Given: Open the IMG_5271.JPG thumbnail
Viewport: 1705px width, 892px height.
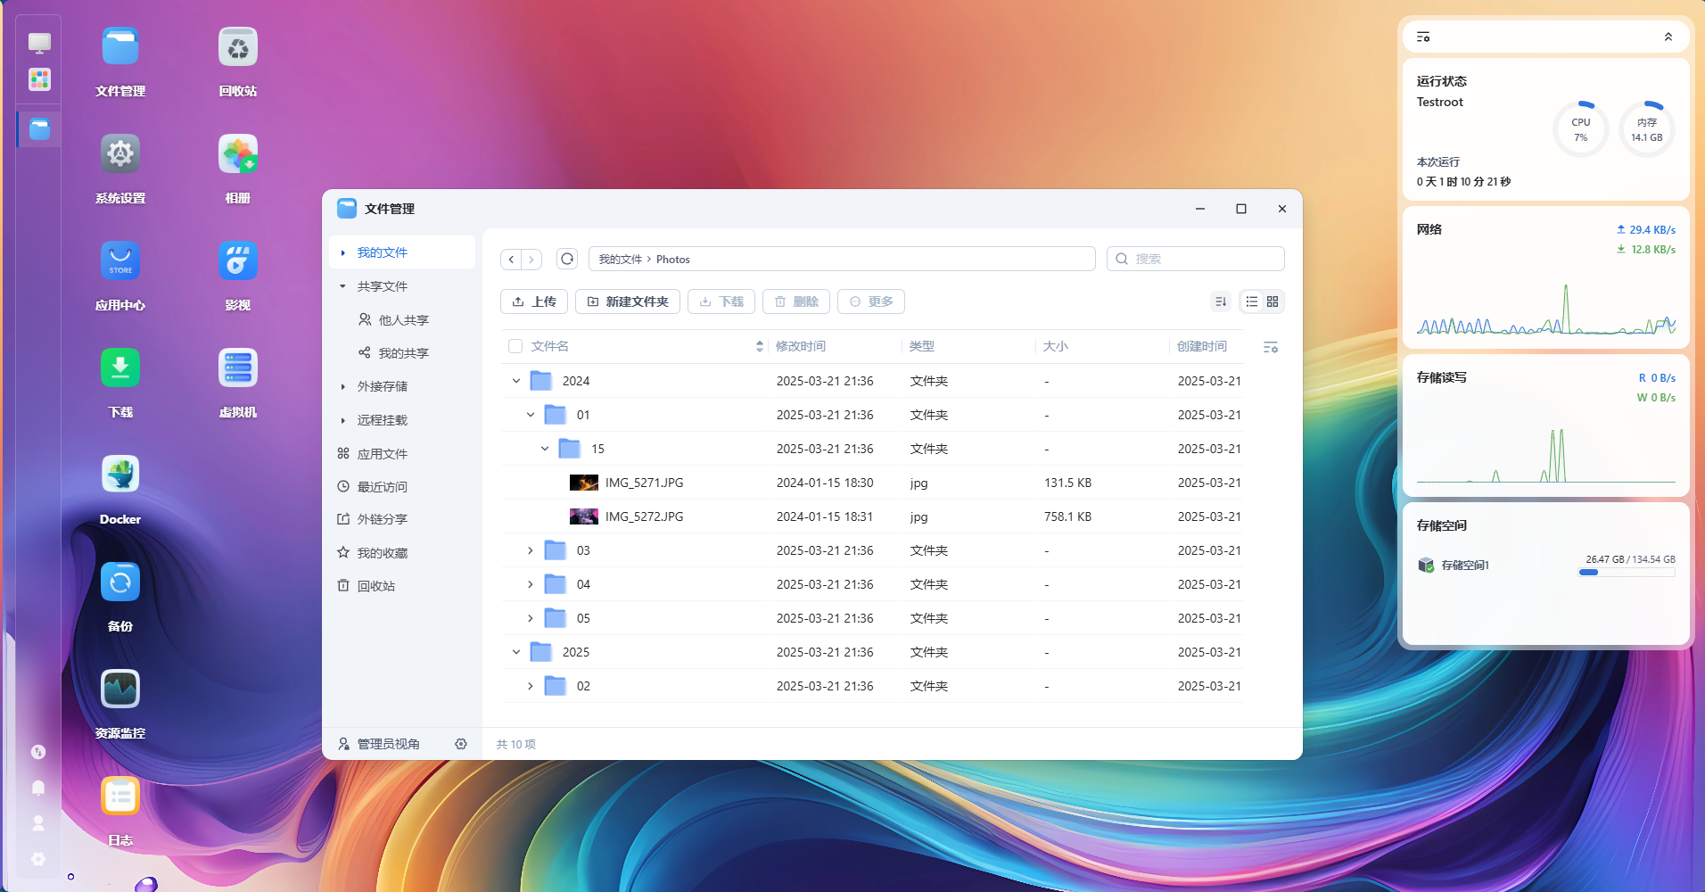Looking at the screenshot, I should coord(584,483).
